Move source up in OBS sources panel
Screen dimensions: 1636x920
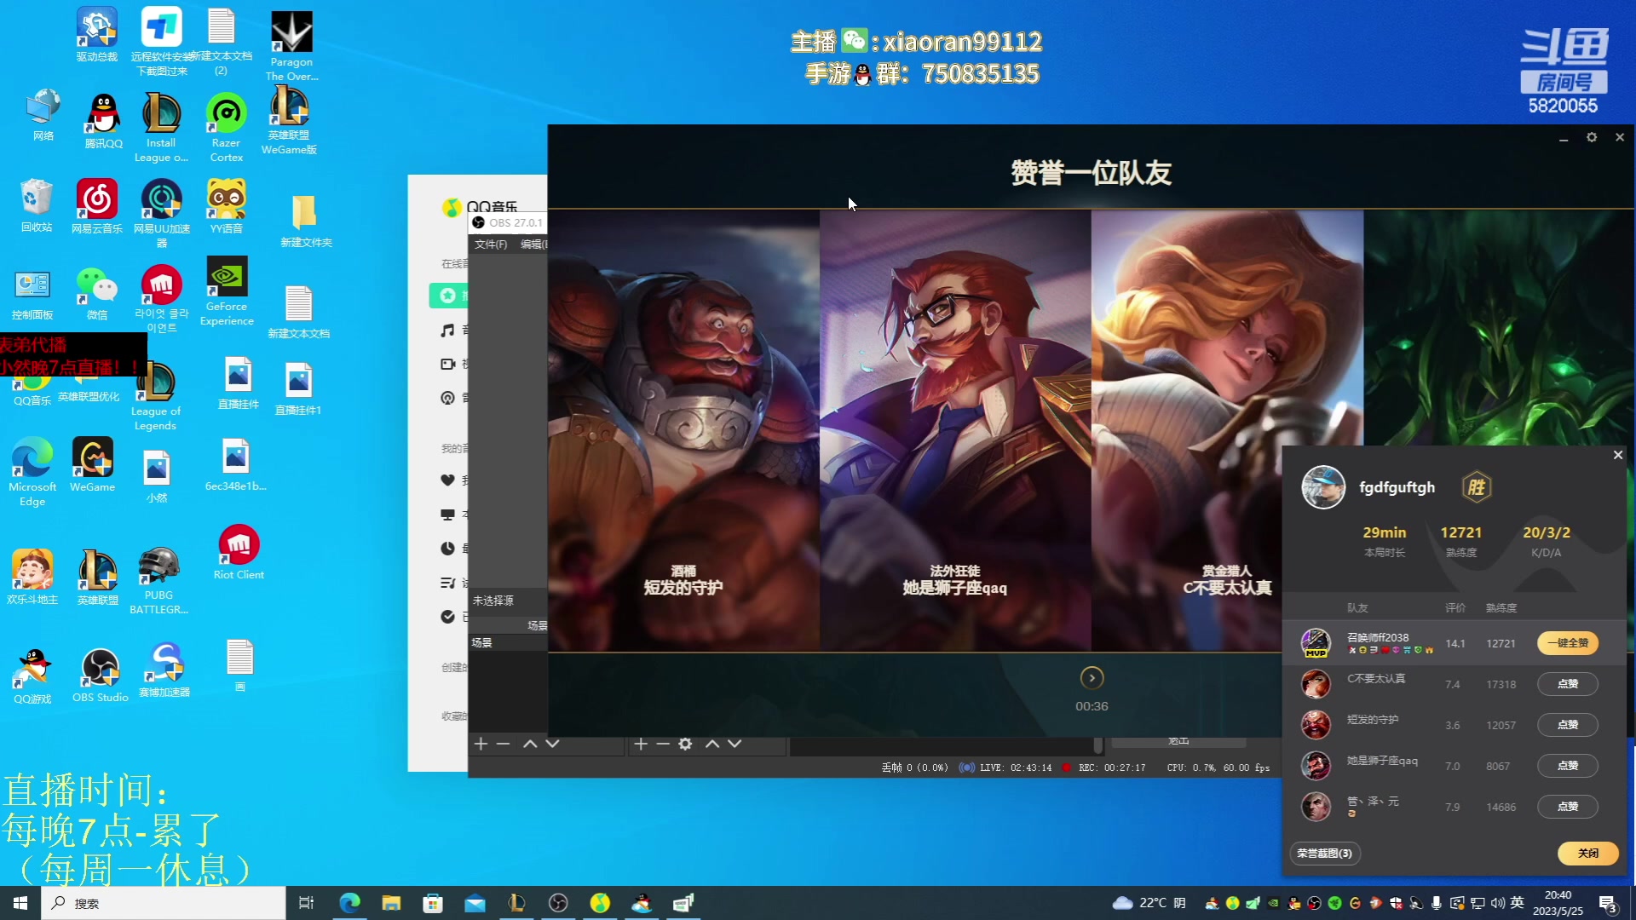coord(712,744)
